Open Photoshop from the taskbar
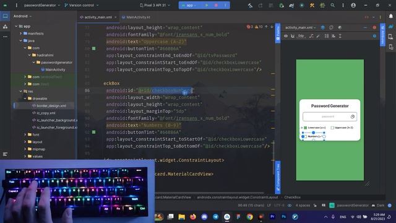Image resolution: width=396 pixels, height=223 pixels. coord(283,217)
